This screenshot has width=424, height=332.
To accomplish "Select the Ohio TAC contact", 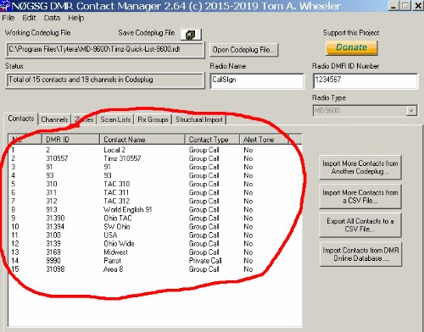I will [x=155, y=218].
